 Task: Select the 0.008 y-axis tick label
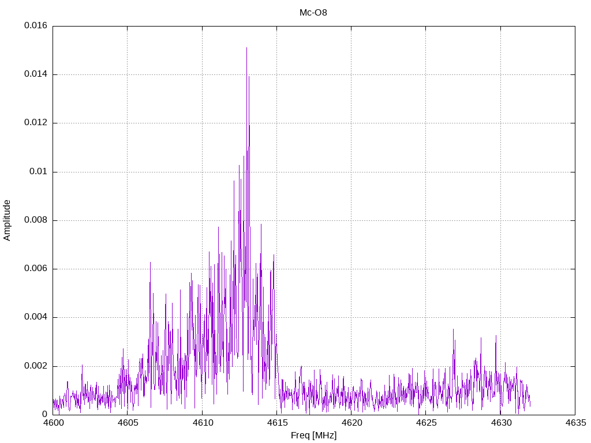pyautogui.click(x=36, y=220)
